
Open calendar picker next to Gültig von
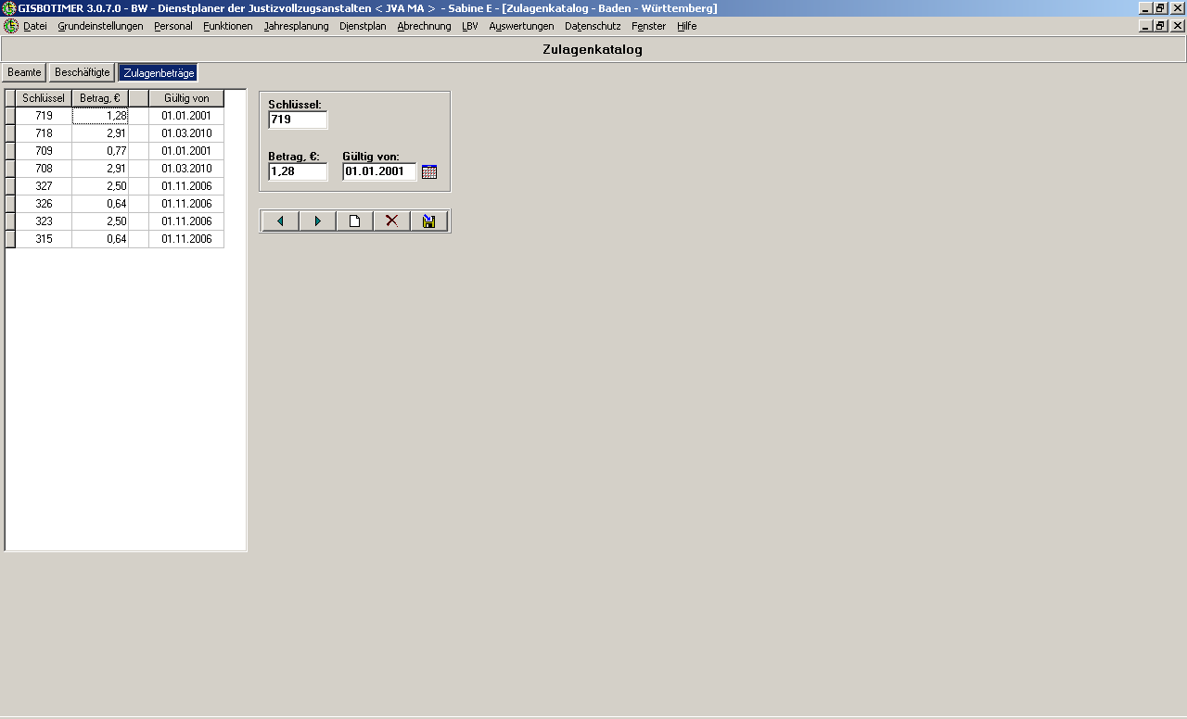[428, 171]
